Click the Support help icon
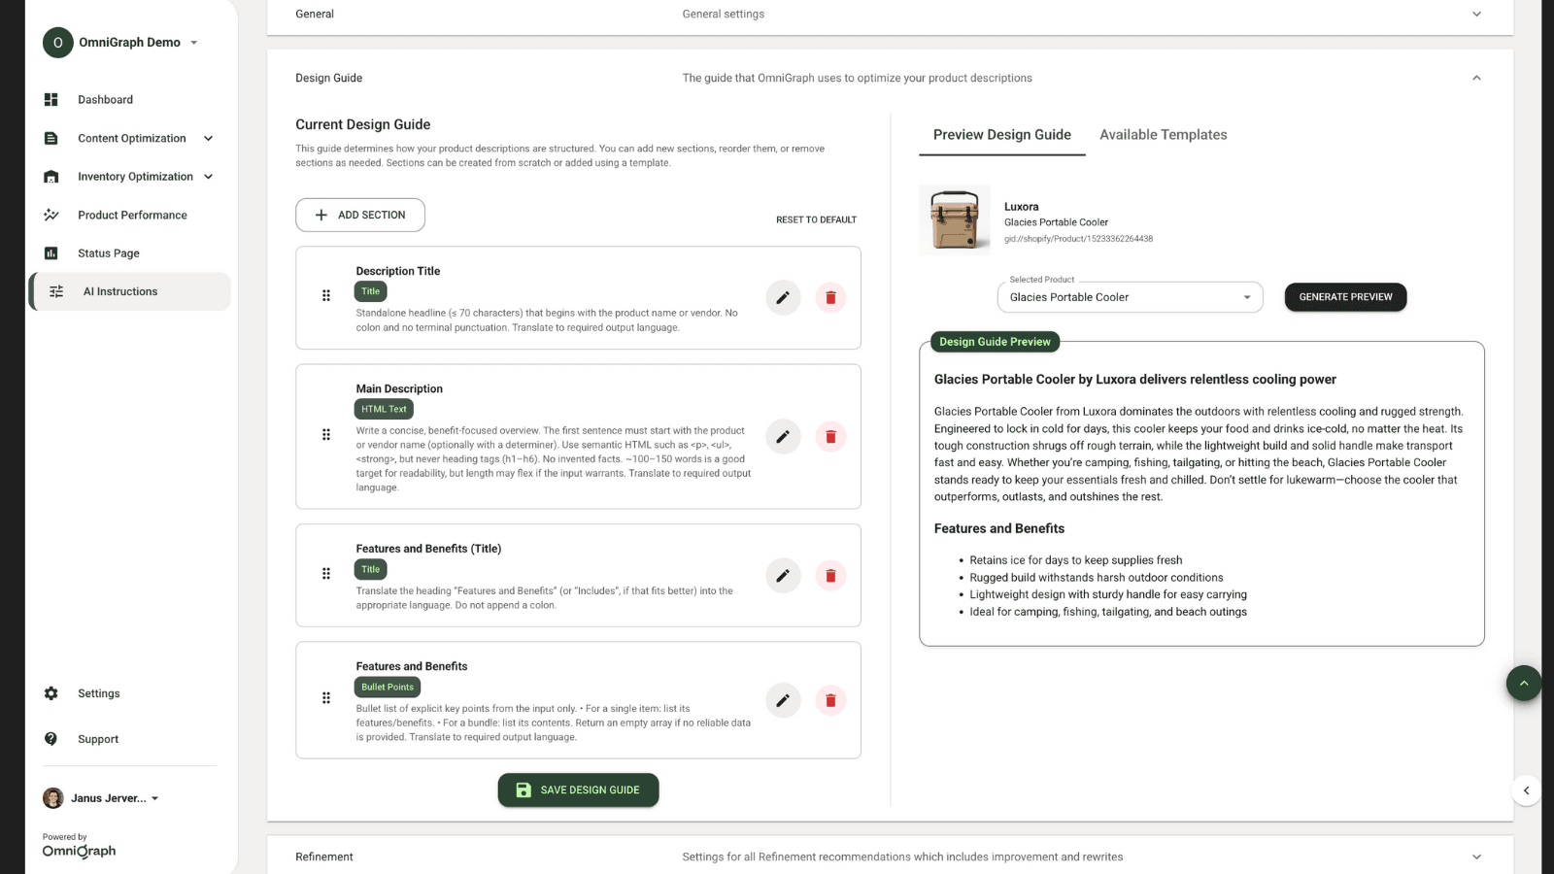This screenshot has width=1554, height=874. pos(51,738)
